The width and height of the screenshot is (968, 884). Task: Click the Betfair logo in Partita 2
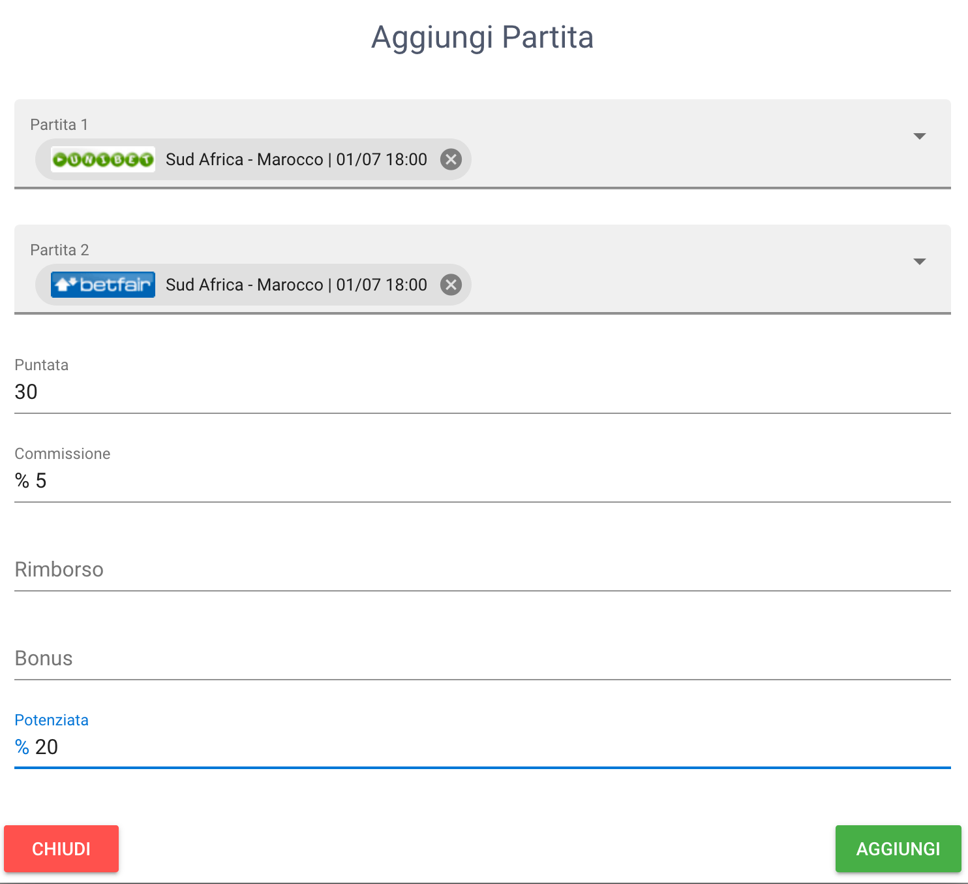(103, 285)
